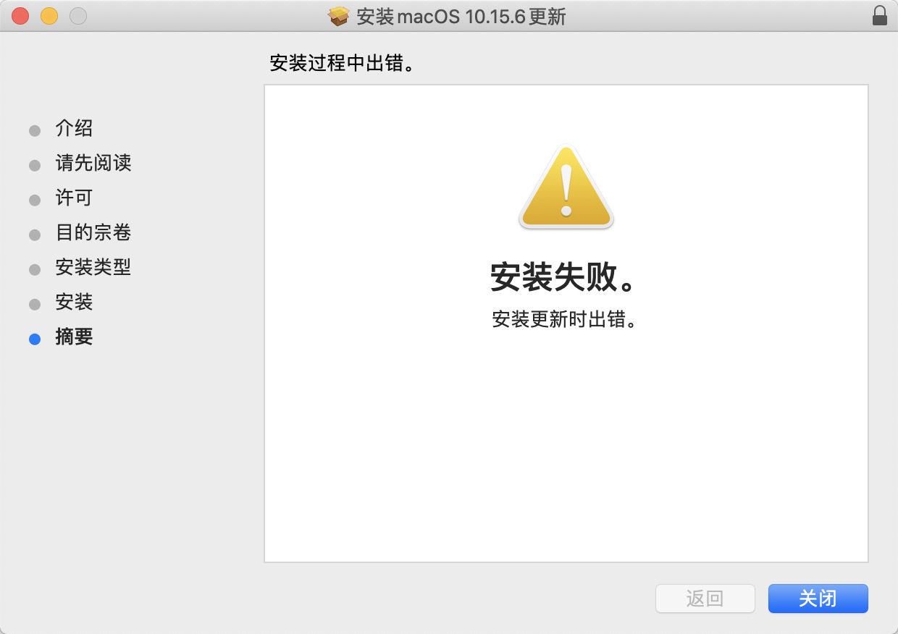The image size is (898, 634).
Task: Click the padlock icon in title bar
Action: 880,15
